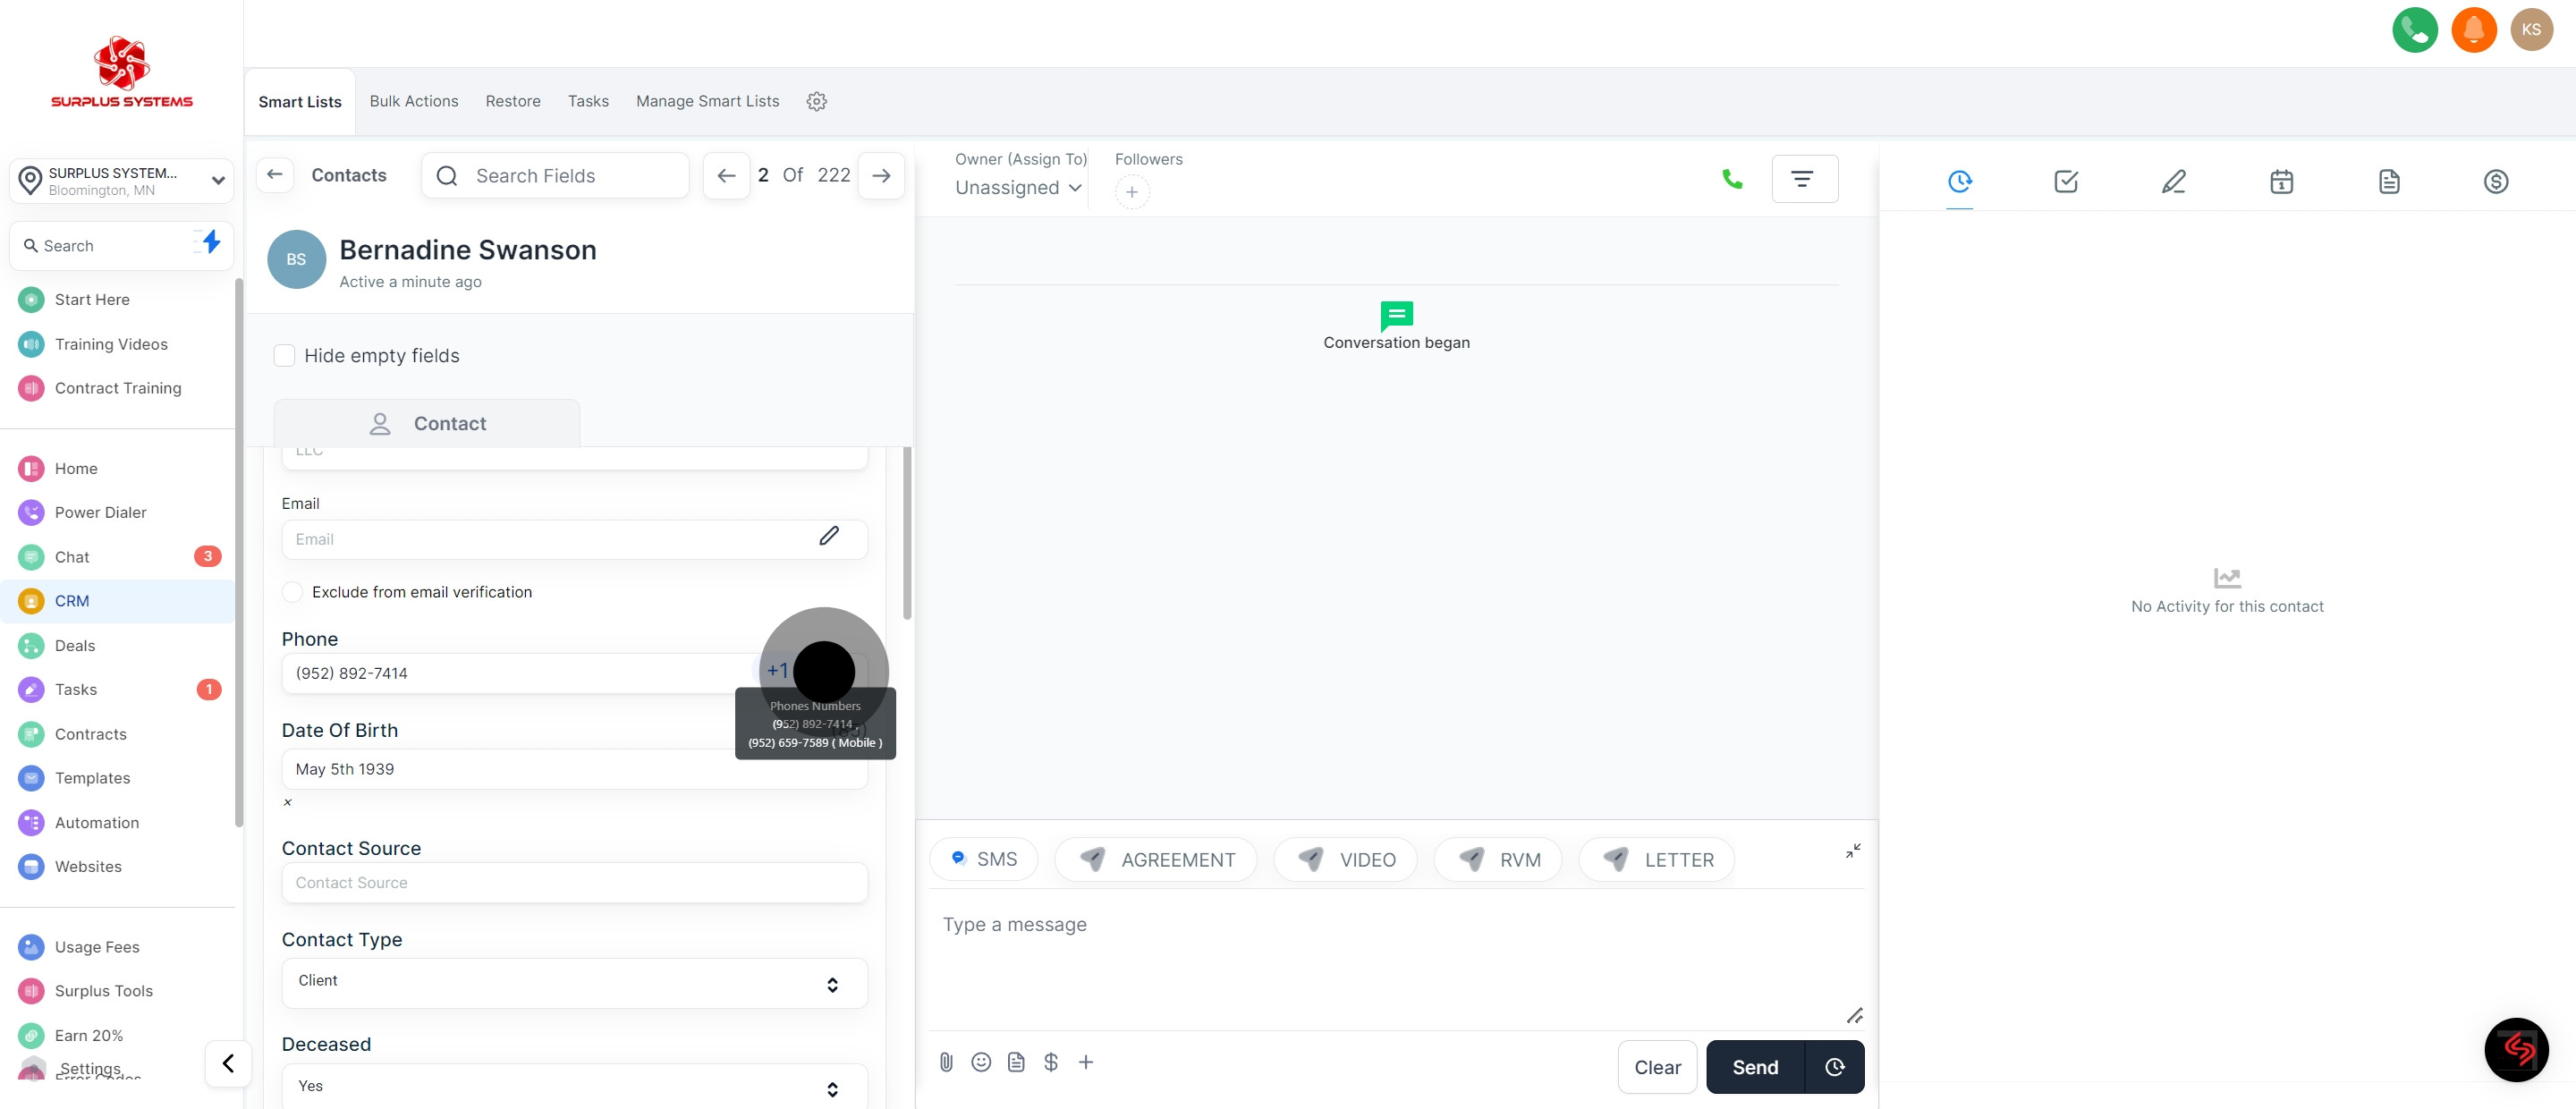Open the orange notifications bell

(x=2473, y=30)
